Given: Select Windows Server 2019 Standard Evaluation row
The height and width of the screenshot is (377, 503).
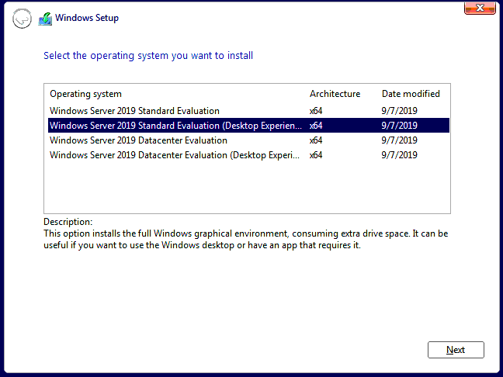Looking at the screenshot, I should click(x=248, y=111).
